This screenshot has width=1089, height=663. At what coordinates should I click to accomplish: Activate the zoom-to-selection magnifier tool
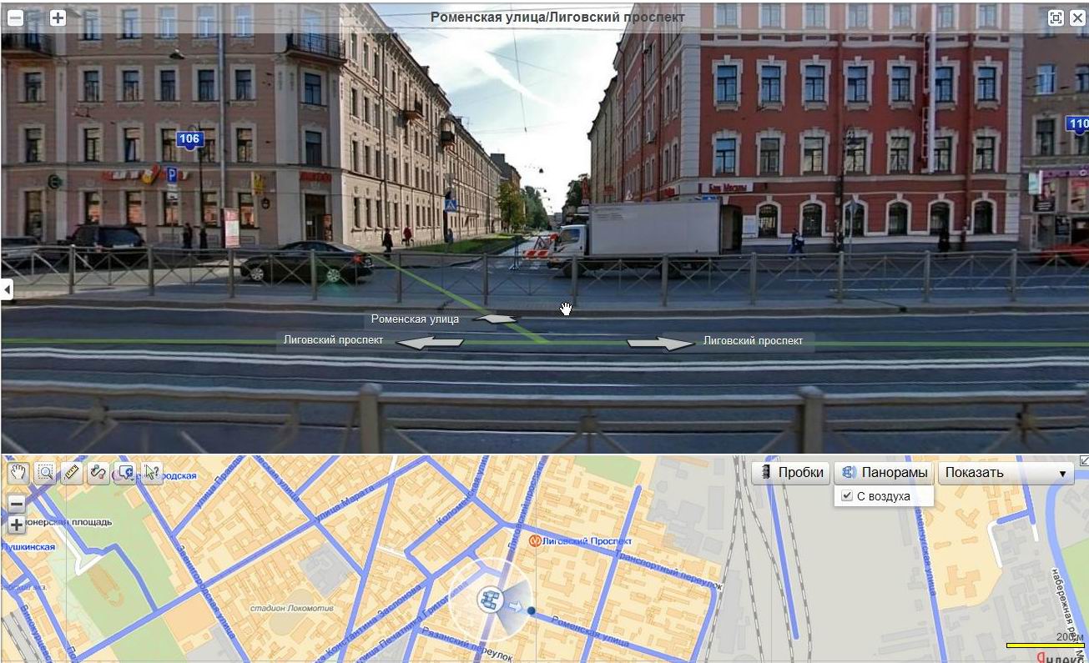coord(45,473)
